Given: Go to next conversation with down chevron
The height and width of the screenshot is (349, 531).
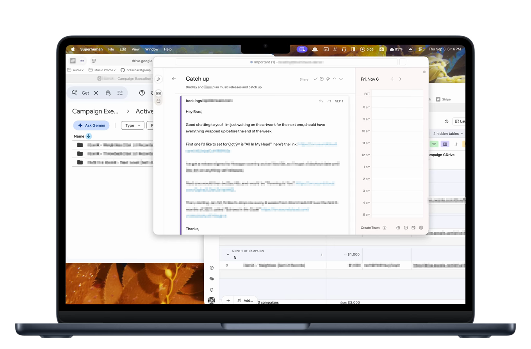Looking at the screenshot, I should click(x=341, y=79).
